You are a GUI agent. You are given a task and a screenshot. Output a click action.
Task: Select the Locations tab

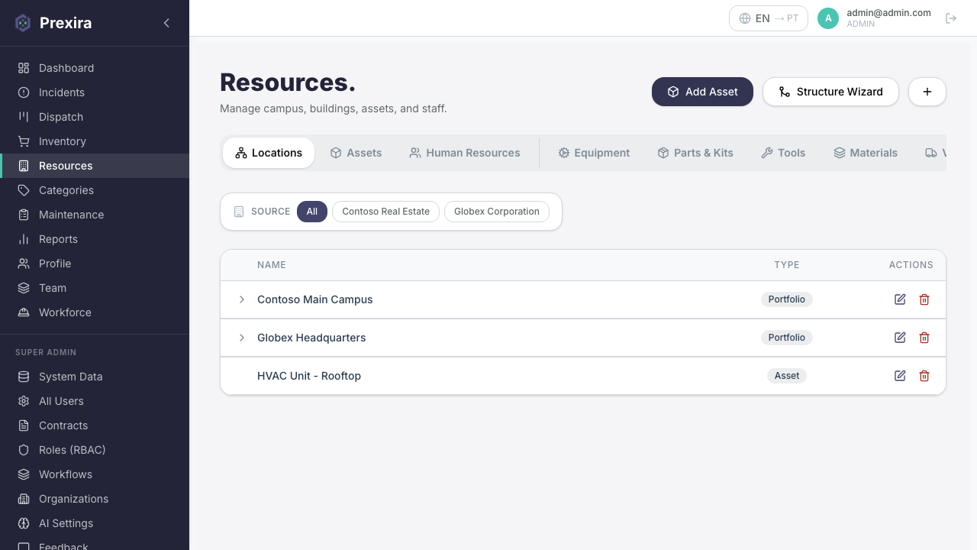tap(269, 153)
